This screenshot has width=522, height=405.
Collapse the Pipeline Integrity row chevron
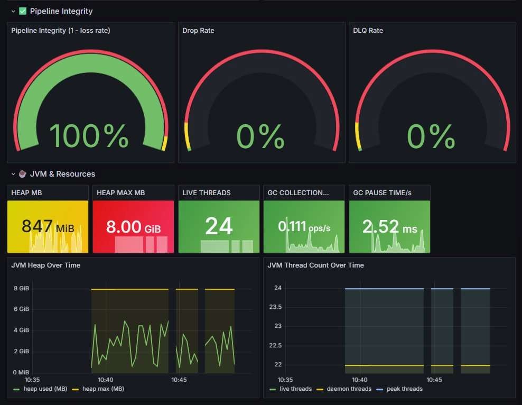[x=13, y=11]
